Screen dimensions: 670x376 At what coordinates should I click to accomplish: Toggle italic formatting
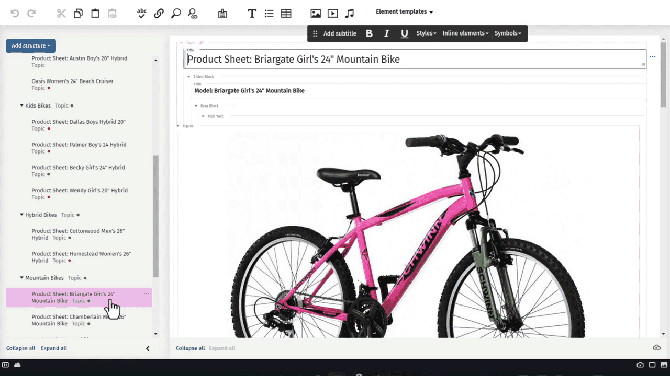pos(386,33)
